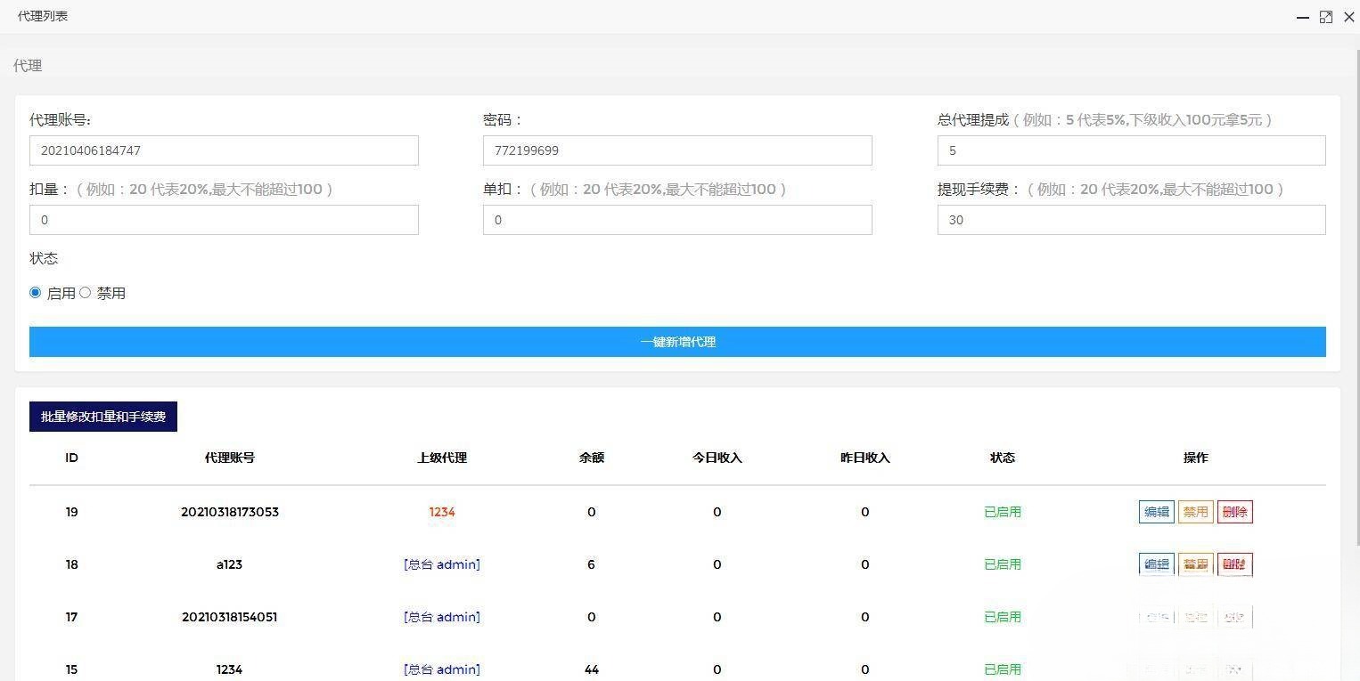Viewport: 1360px width, 681px height.
Task: Open 总台 admin link for agent 1234
Action: [442, 669]
